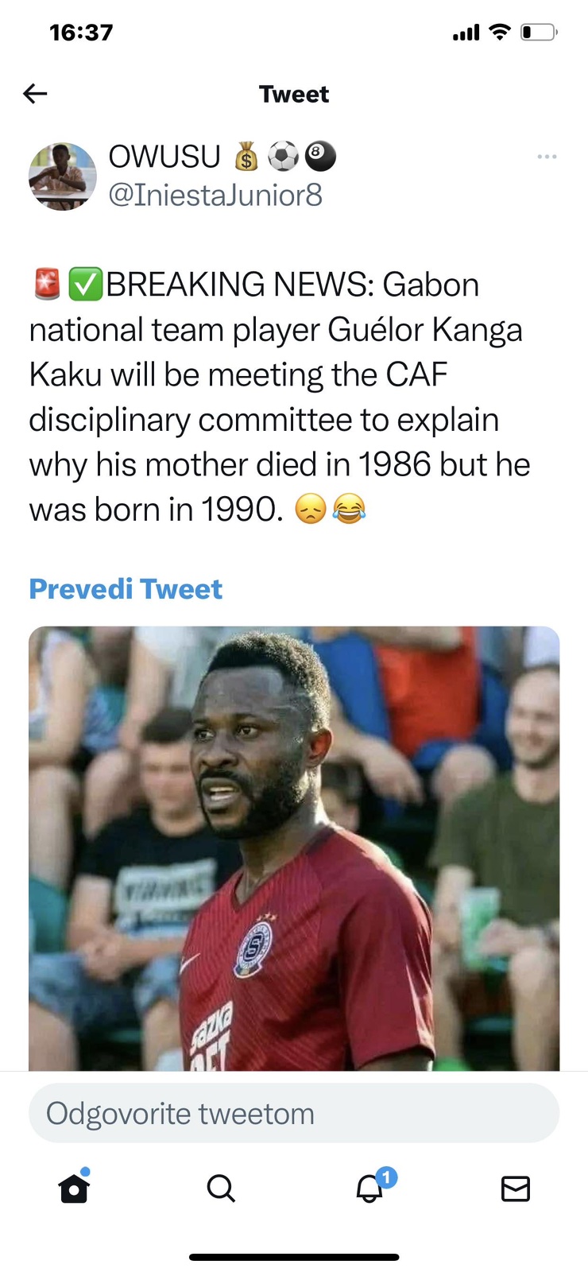Show notifications via the bell icon
This screenshot has height=1272, width=588.
[369, 1189]
